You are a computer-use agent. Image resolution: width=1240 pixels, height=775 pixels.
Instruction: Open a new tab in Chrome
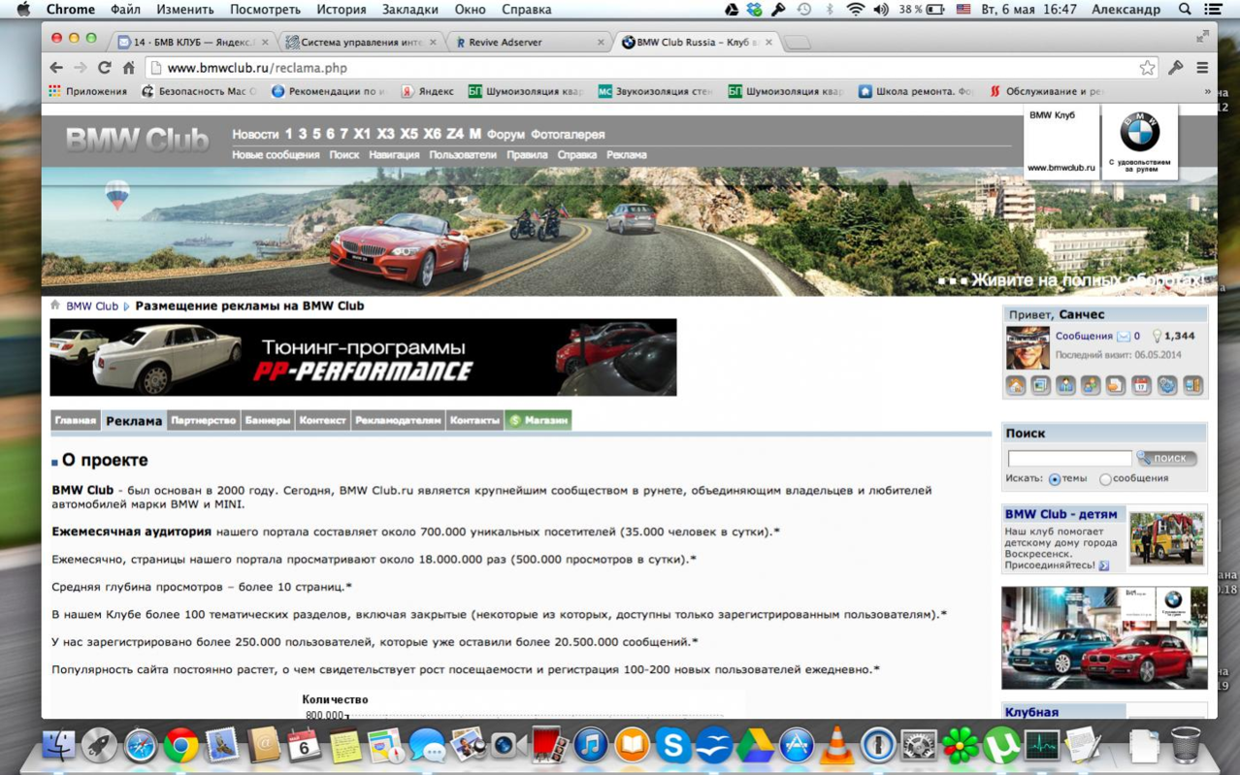tap(798, 43)
